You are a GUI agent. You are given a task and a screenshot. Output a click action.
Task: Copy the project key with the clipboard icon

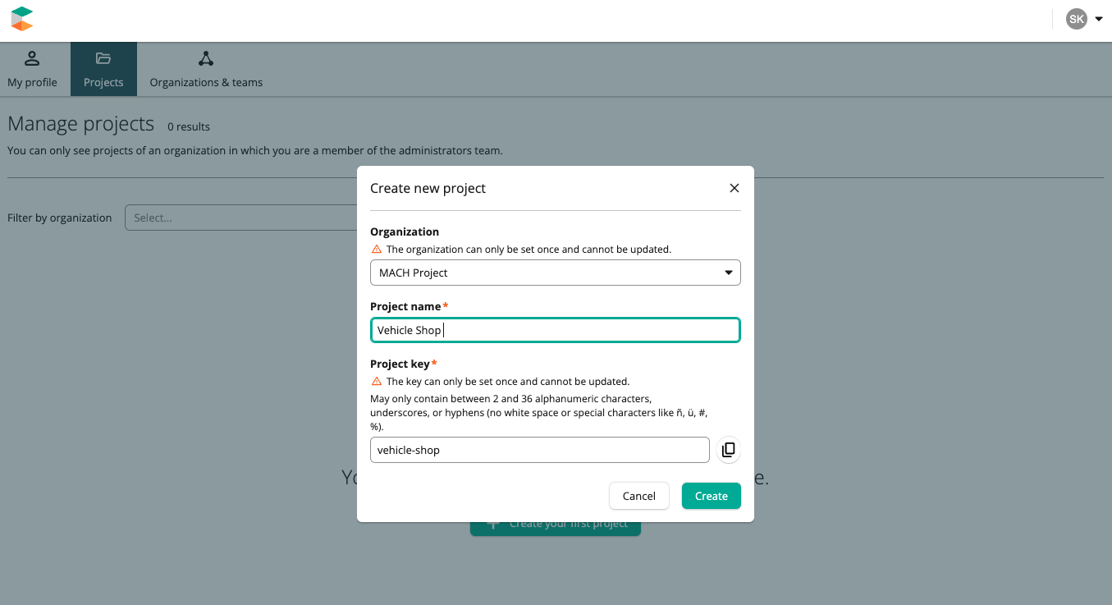pyautogui.click(x=728, y=450)
